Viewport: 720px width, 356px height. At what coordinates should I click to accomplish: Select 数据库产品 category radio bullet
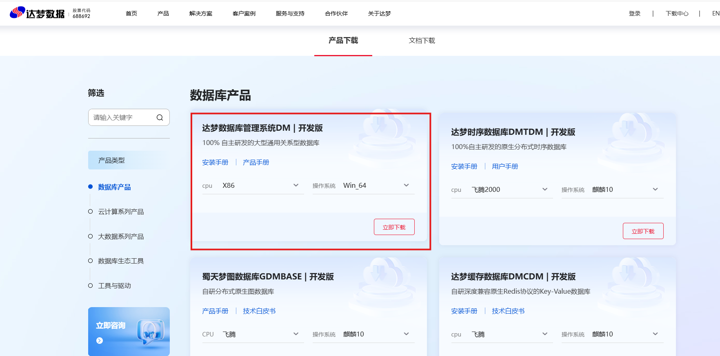click(90, 187)
